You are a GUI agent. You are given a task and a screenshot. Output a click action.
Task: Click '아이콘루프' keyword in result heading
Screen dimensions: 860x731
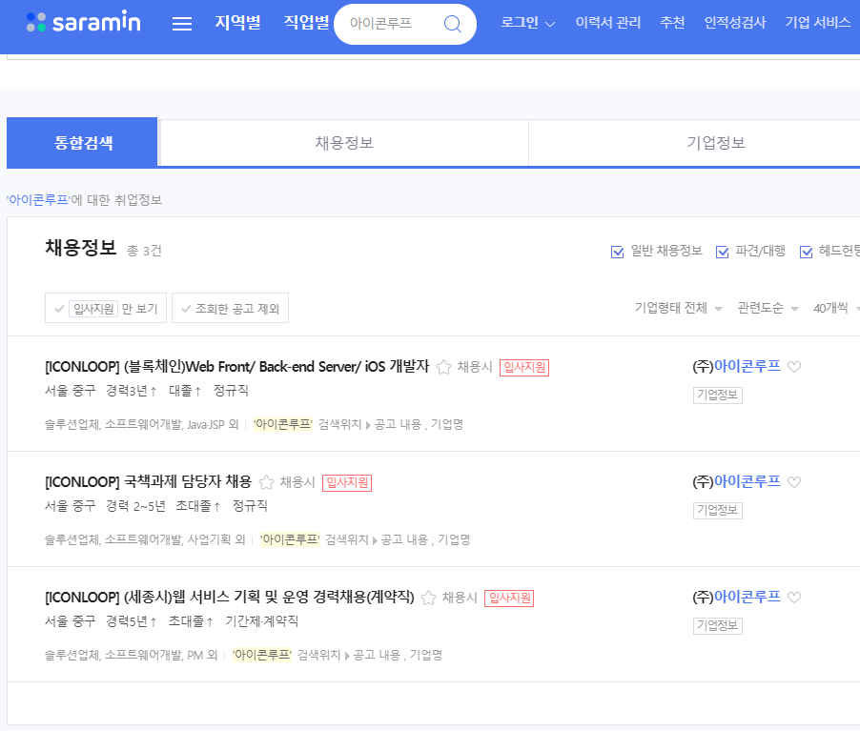38,199
